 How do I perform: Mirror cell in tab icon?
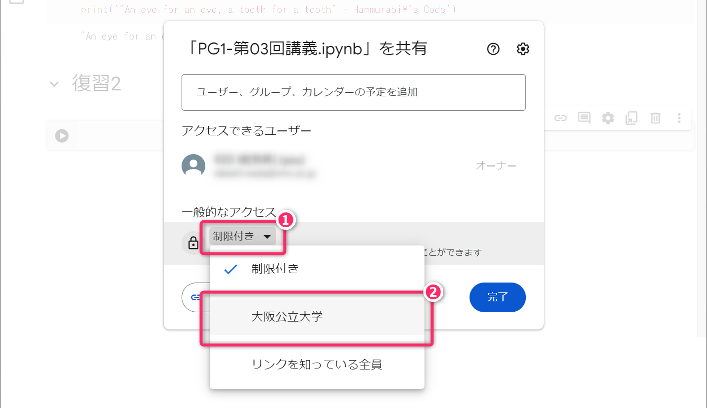(631, 118)
